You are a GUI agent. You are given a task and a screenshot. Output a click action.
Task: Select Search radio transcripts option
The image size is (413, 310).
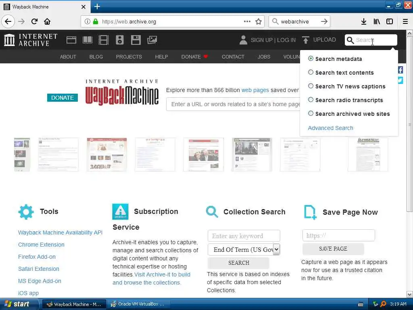tap(311, 100)
